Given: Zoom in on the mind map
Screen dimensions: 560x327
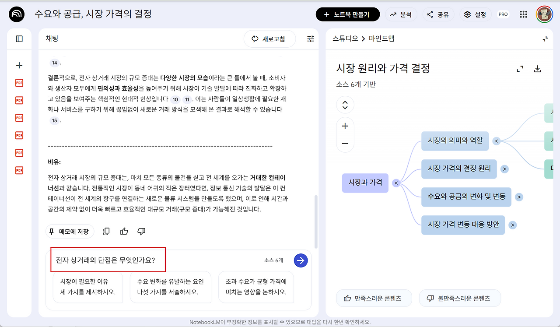Looking at the screenshot, I should [345, 126].
